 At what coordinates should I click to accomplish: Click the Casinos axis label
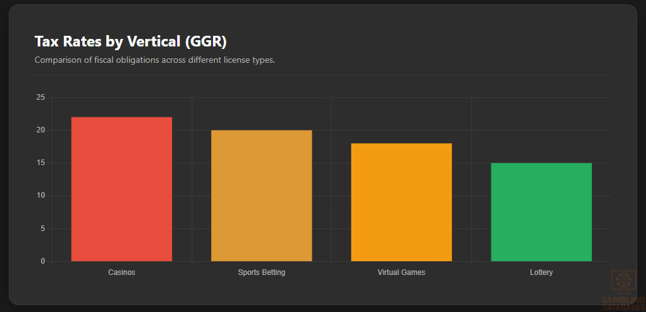(121, 272)
